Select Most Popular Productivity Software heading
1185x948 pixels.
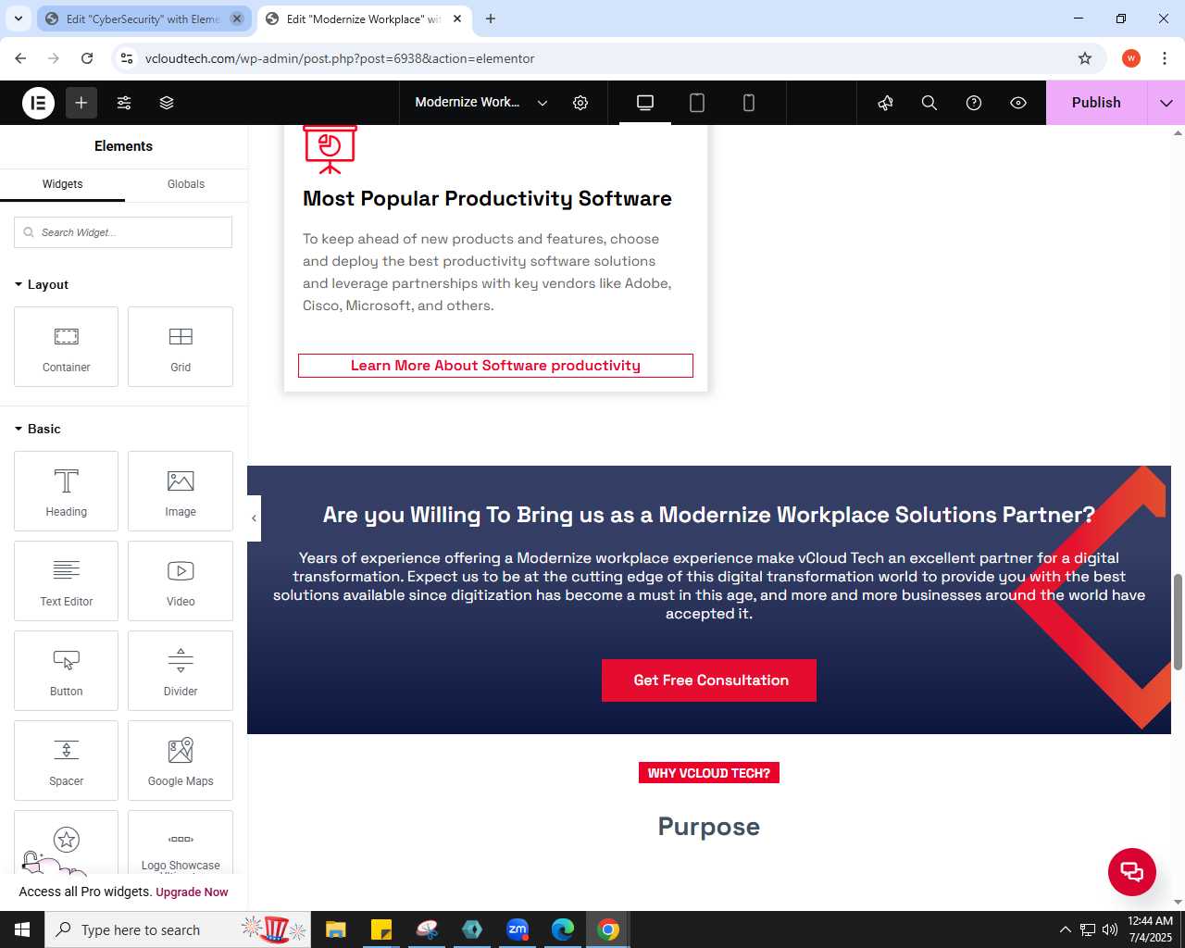(487, 199)
